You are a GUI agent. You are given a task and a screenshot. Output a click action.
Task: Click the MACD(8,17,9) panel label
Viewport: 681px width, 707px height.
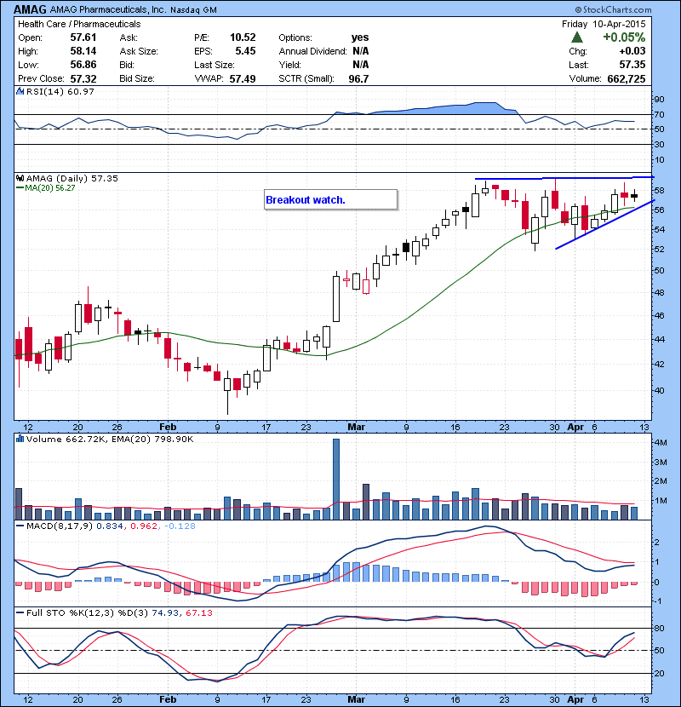[x=60, y=526]
